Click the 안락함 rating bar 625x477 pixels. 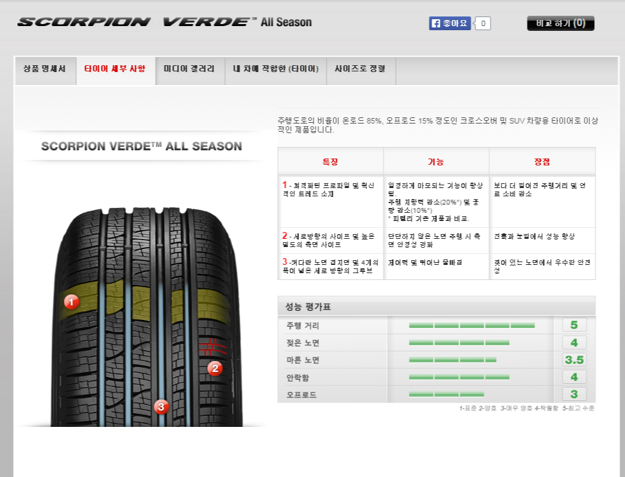(x=459, y=377)
